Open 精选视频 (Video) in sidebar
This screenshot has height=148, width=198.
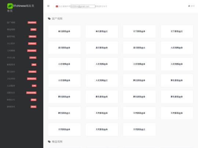tap(22, 30)
